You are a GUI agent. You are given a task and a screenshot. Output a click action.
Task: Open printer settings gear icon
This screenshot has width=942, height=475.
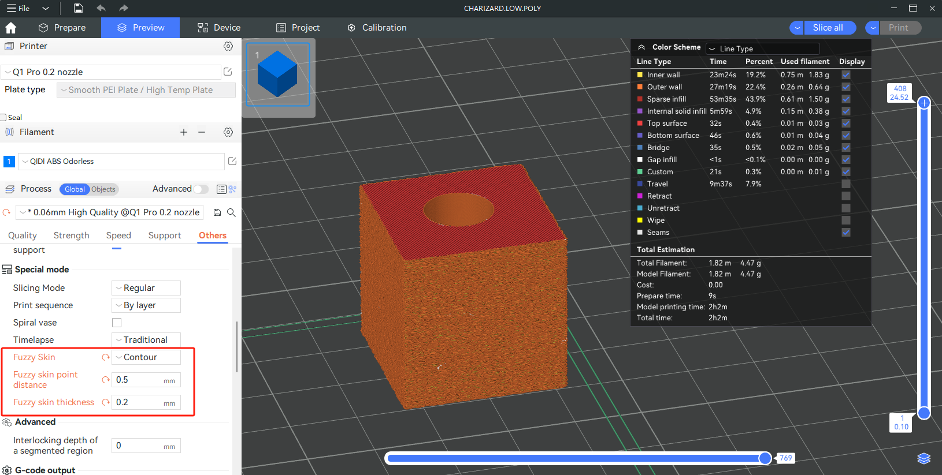tap(228, 46)
